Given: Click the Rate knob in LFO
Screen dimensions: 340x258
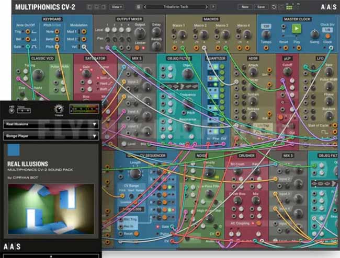Looking at the screenshot, I should click(x=328, y=72).
